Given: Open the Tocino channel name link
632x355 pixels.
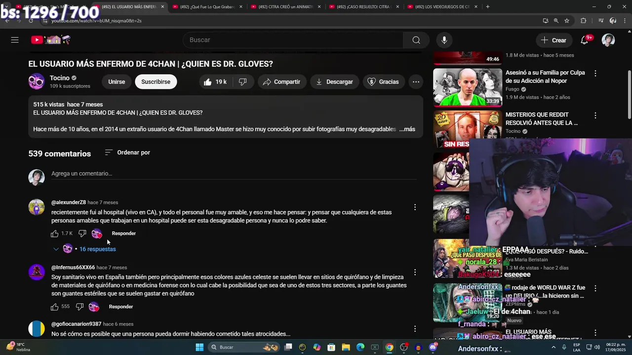Looking at the screenshot, I should [59, 78].
